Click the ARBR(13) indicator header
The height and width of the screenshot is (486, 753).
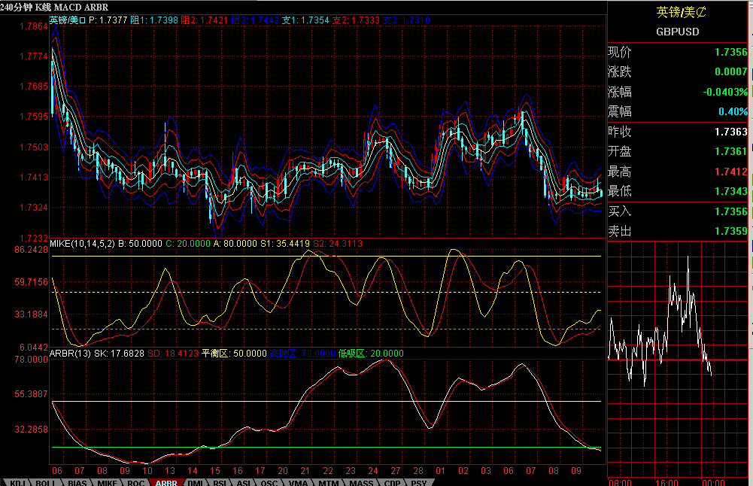point(70,354)
